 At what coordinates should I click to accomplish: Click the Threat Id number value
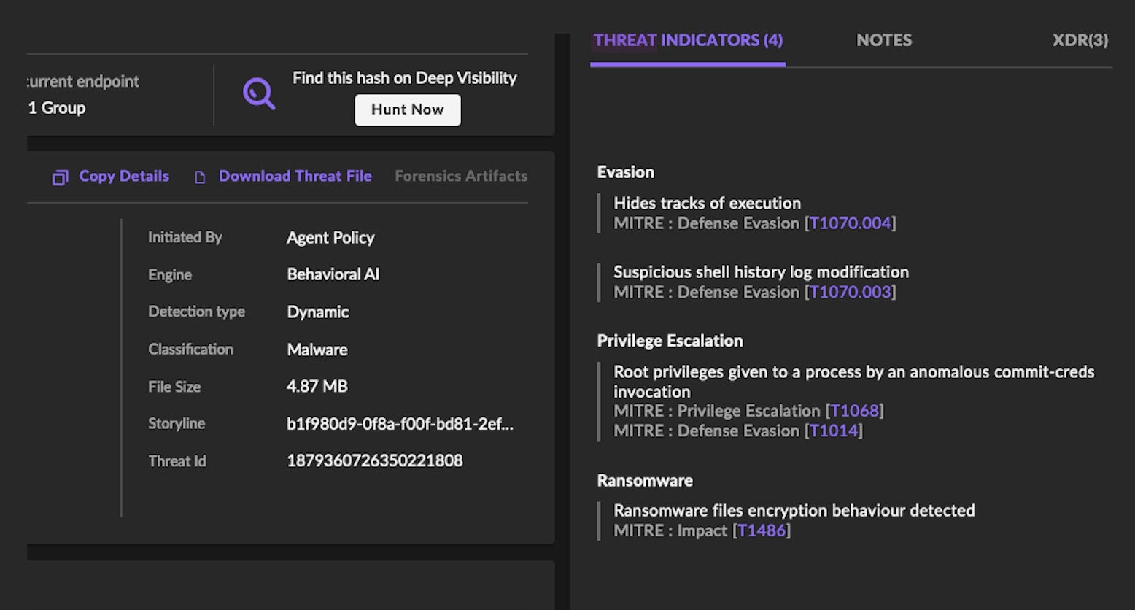(x=374, y=460)
